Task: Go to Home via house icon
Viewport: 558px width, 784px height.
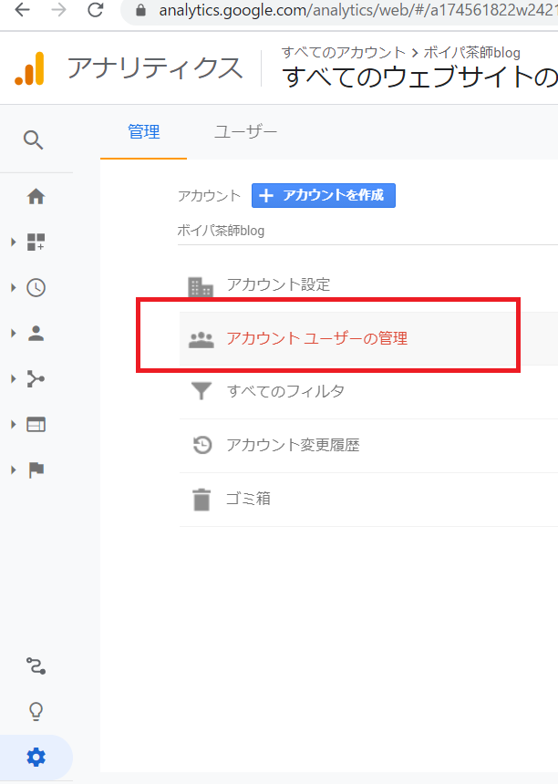Action: point(36,197)
